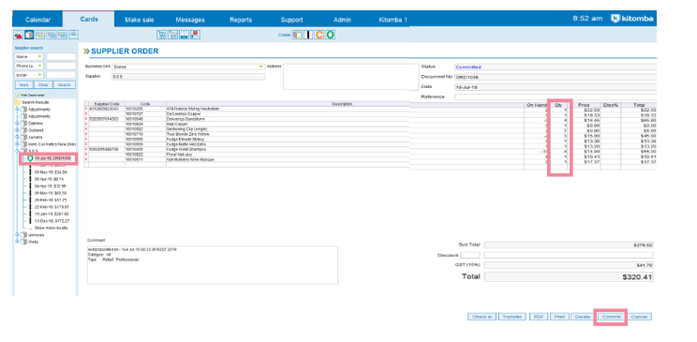Expand the Wella supplier node

click(18, 242)
